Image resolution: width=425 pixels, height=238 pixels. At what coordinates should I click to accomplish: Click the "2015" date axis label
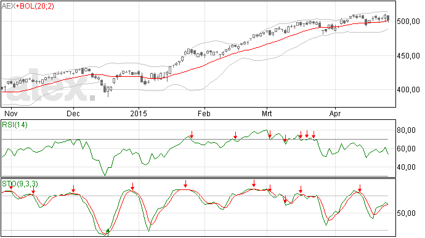pos(139,113)
